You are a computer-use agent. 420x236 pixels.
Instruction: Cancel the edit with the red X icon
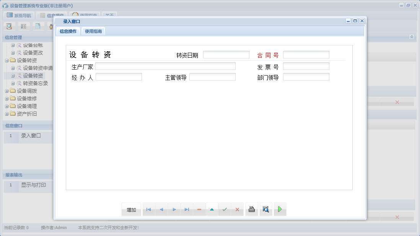coord(237,210)
